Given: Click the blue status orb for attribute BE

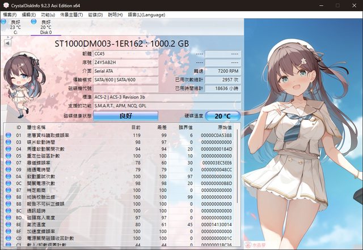Looking at the screenshot, I should point(9,223).
